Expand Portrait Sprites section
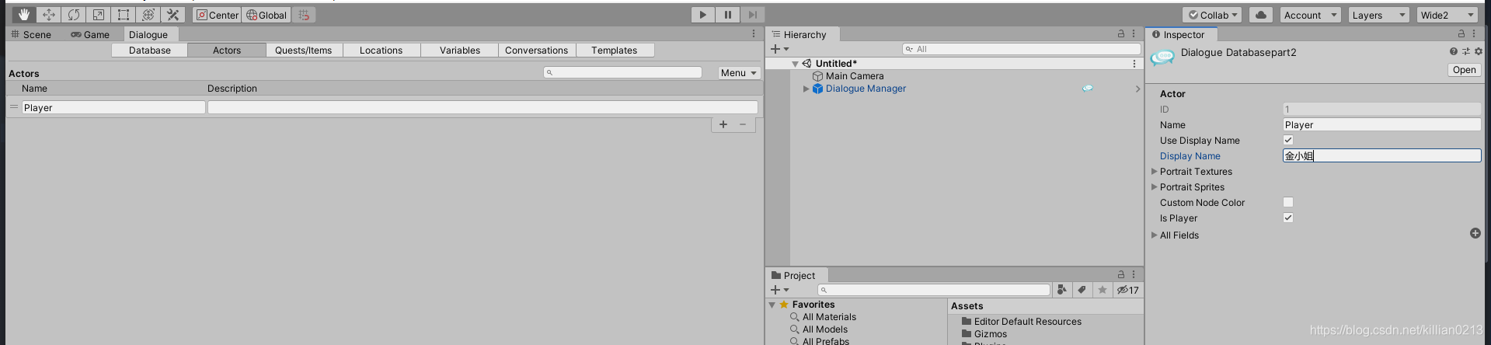This screenshot has width=1491, height=345. click(1154, 187)
